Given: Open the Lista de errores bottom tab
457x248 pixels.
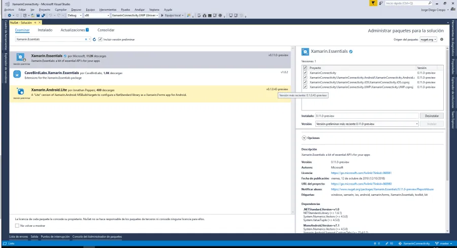Looking at the screenshot, I should pyautogui.click(x=18, y=237).
